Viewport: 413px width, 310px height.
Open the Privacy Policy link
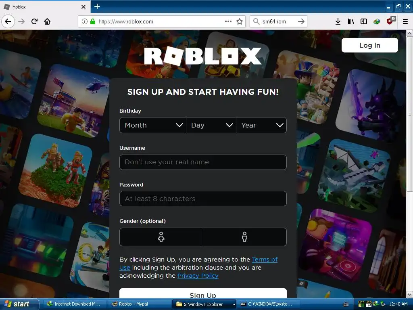click(x=198, y=276)
